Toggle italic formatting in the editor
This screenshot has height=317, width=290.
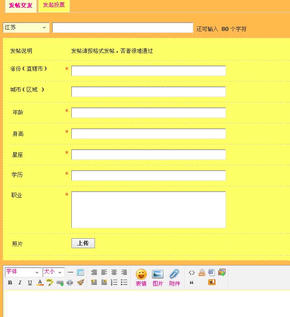tap(20, 282)
